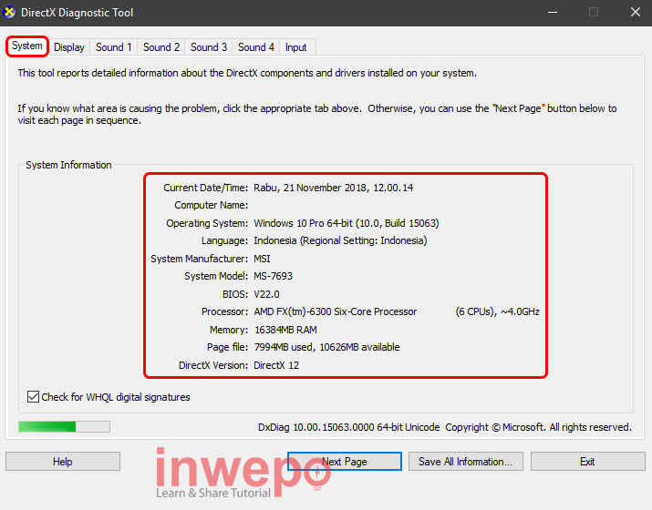Click the date value 'Rabu, 21 November 2018'
Image resolution: width=652 pixels, height=510 pixels.
tap(311, 188)
